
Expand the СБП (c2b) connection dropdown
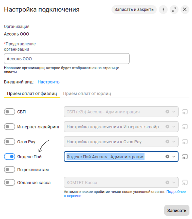174,112
